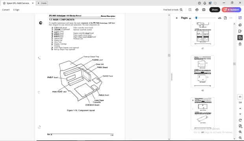Close the Pages panel
This screenshot has width=244, height=141.
pyautogui.click(x=177, y=18)
